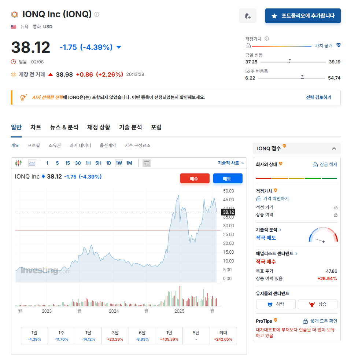Click the 회사의 상태 color health bar
The width and height of the screenshot is (351, 356).
pos(296,179)
